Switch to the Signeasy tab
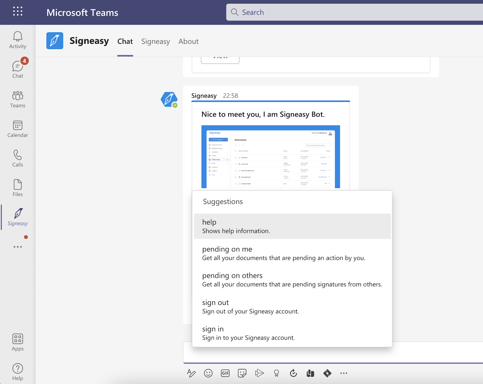Image resolution: width=483 pixels, height=384 pixels. 155,41
